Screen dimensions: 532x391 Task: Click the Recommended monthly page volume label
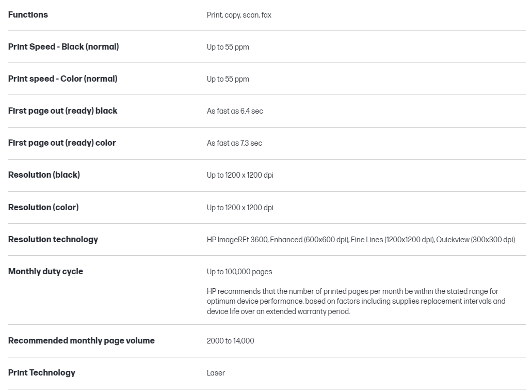coord(81,341)
